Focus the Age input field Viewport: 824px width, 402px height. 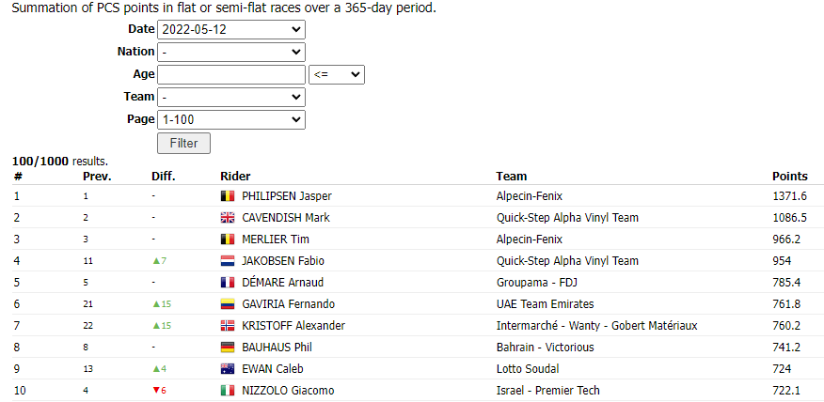coord(231,74)
